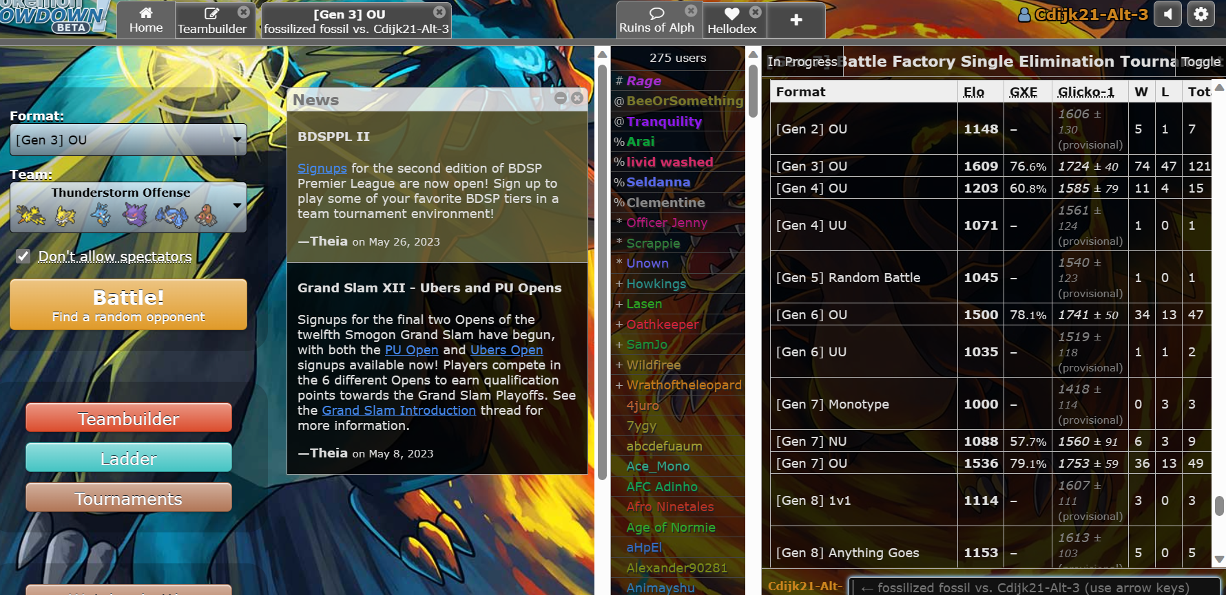Open the PU Open link
Image resolution: width=1226 pixels, height=595 pixels.
coord(411,349)
